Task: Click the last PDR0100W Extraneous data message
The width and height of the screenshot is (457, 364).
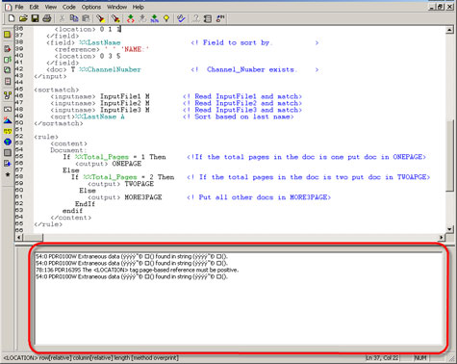Action: [x=132, y=276]
